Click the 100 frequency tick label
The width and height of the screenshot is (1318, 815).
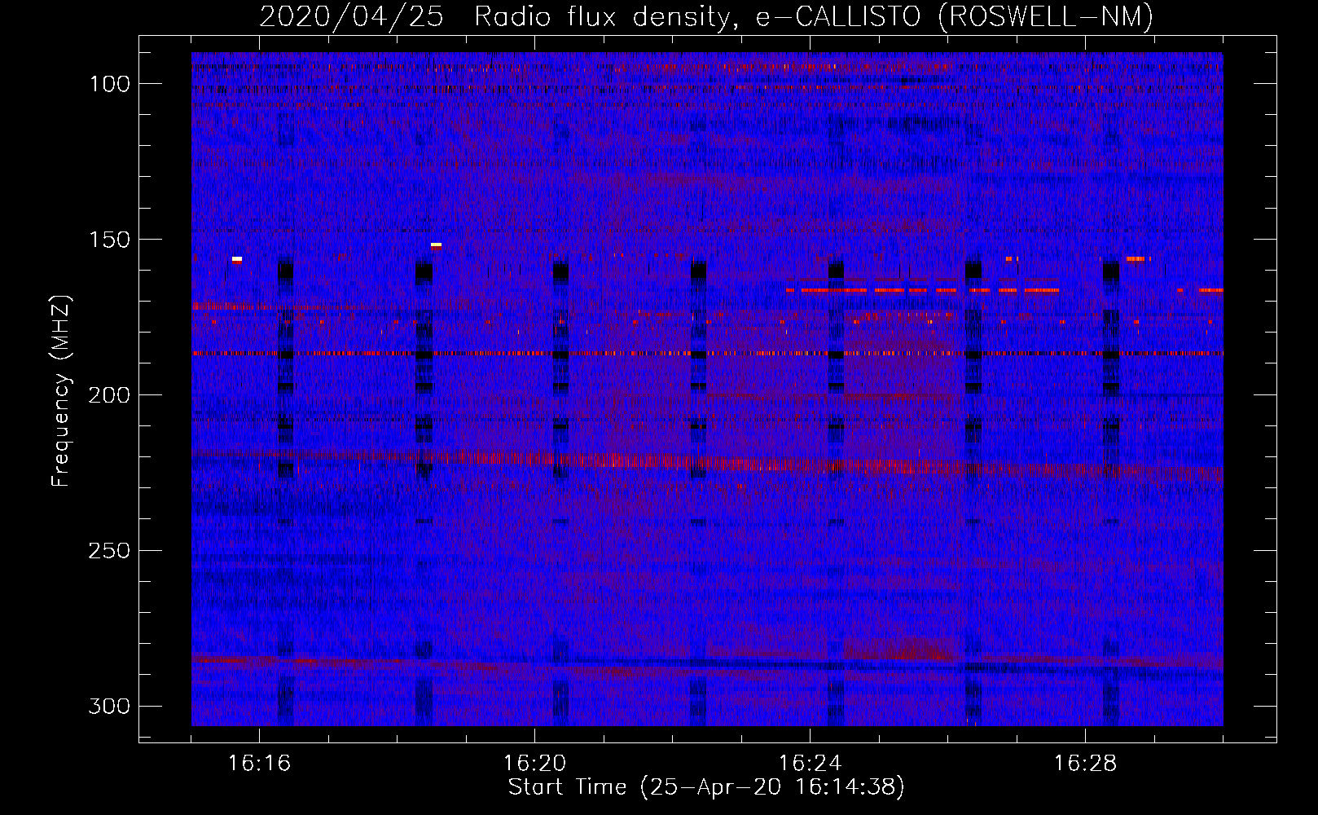pyautogui.click(x=109, y=84)
